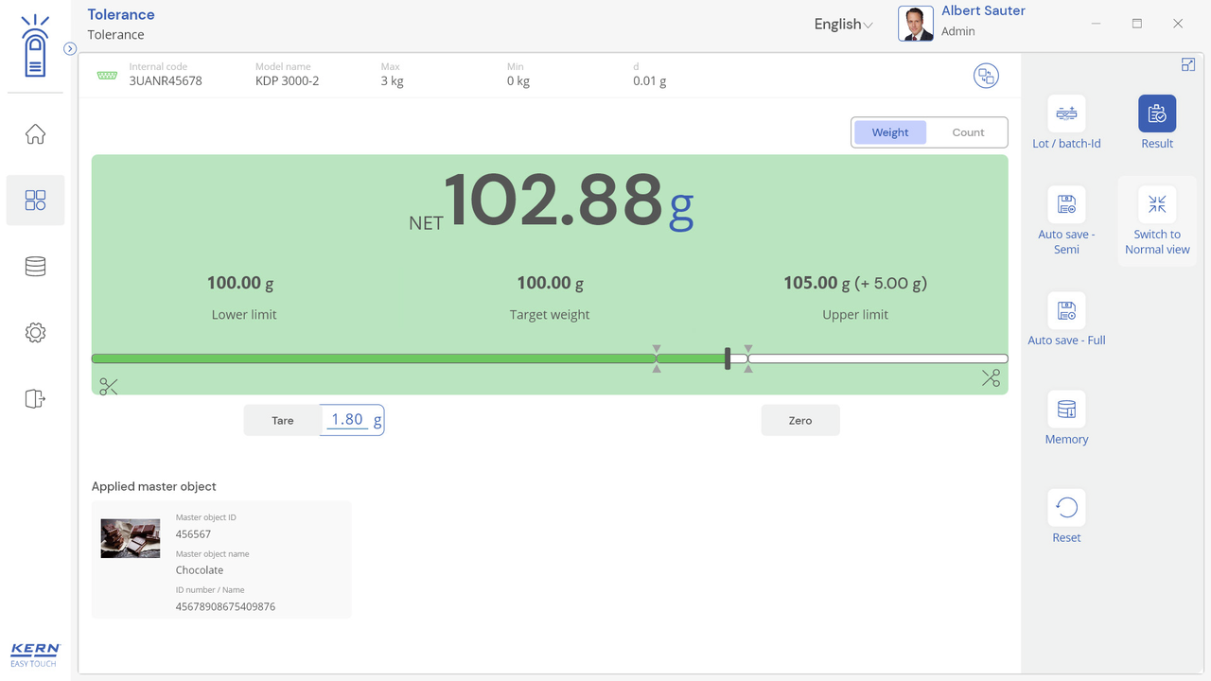Click the database icon in sidebar

coord(35,267)
